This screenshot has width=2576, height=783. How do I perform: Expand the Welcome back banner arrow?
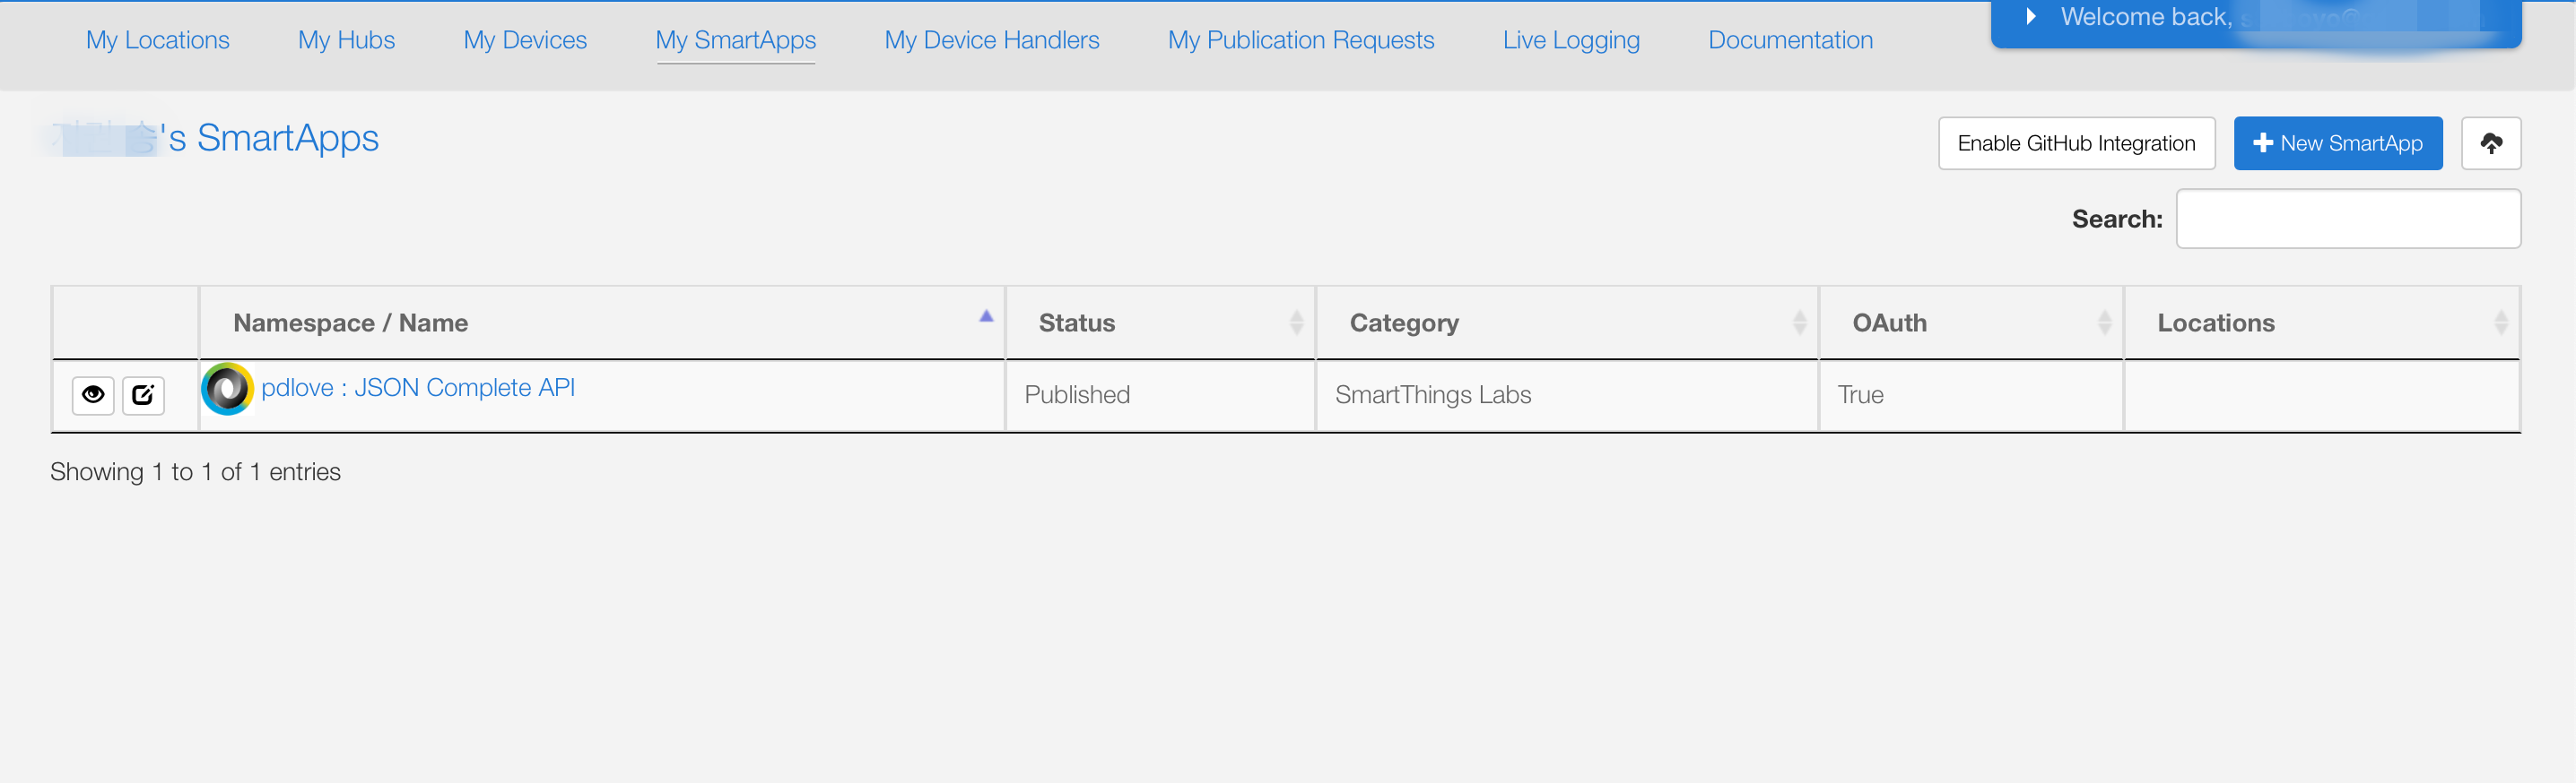pyautogui.click(x=2031, y=17)
